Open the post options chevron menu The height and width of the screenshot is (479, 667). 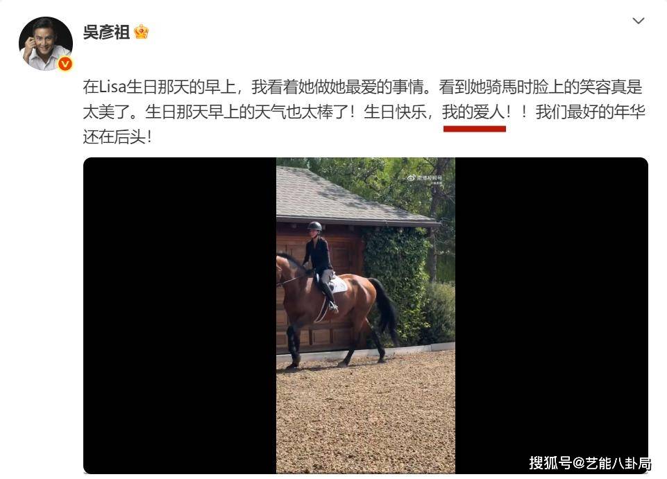point(638,21)
